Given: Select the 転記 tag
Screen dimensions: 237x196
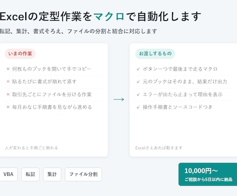Looking at the screenshot, I should 30,174.
